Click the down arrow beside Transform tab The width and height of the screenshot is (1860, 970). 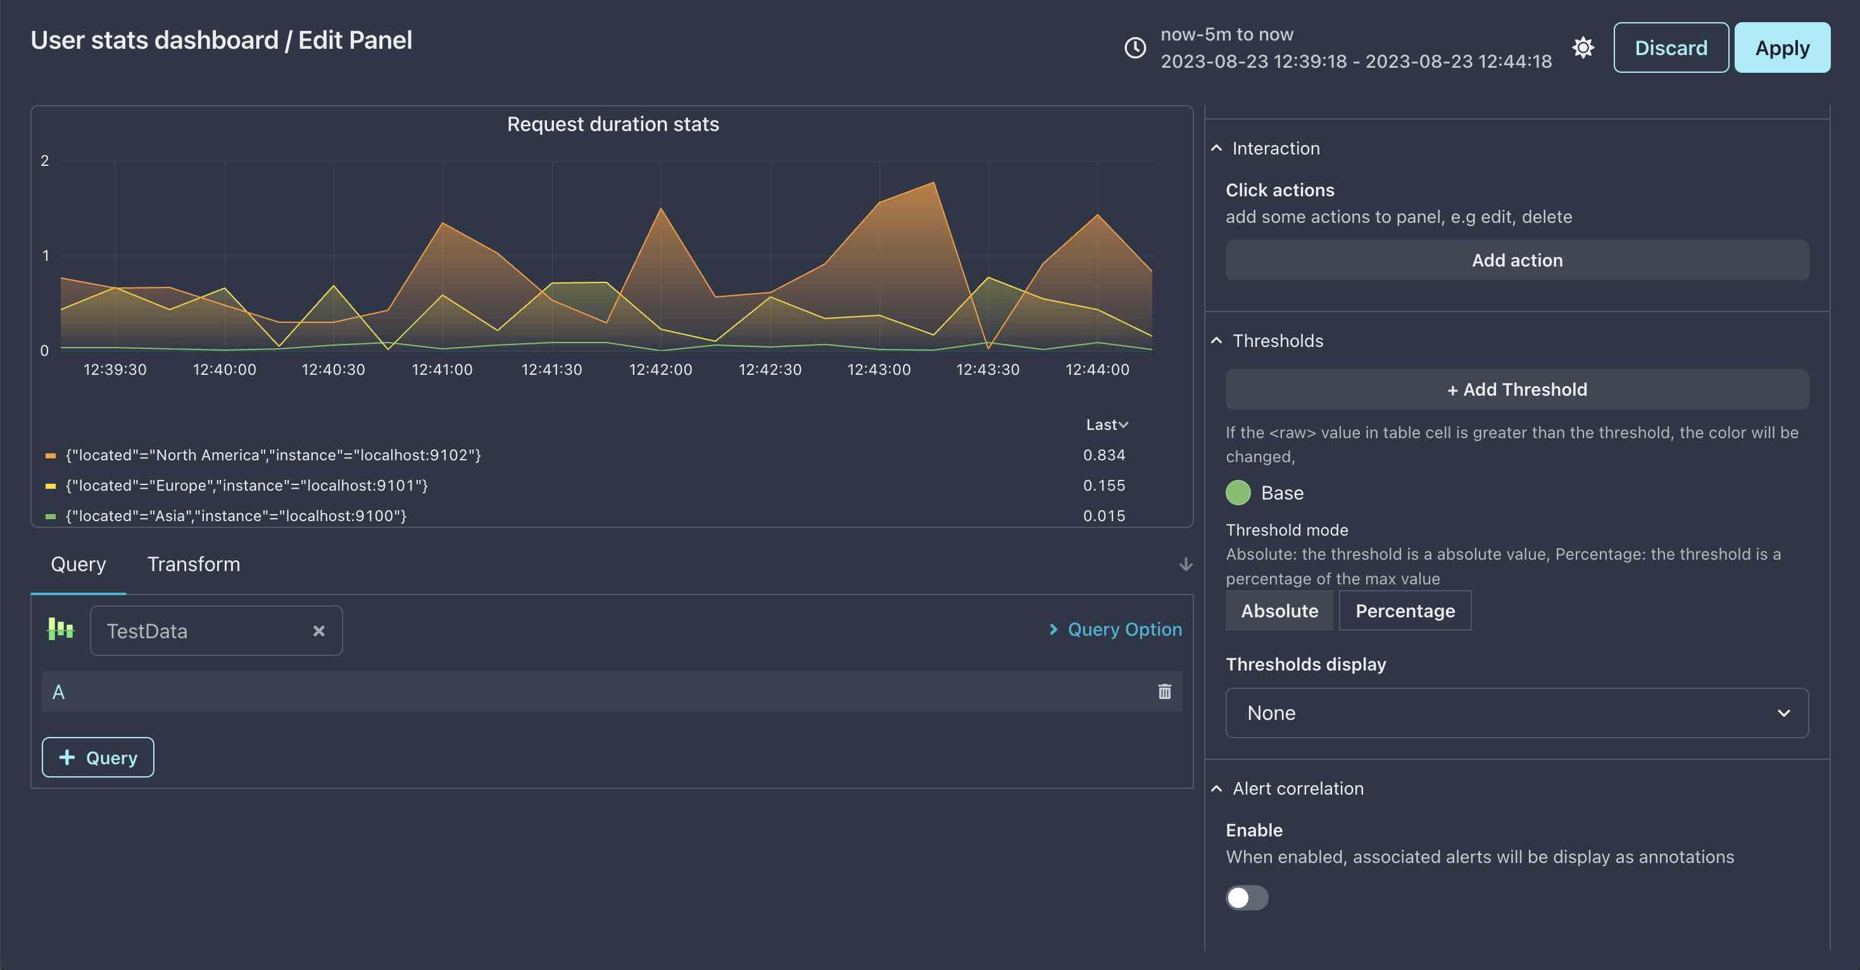pyautogui.click(x=1185, y=564)
